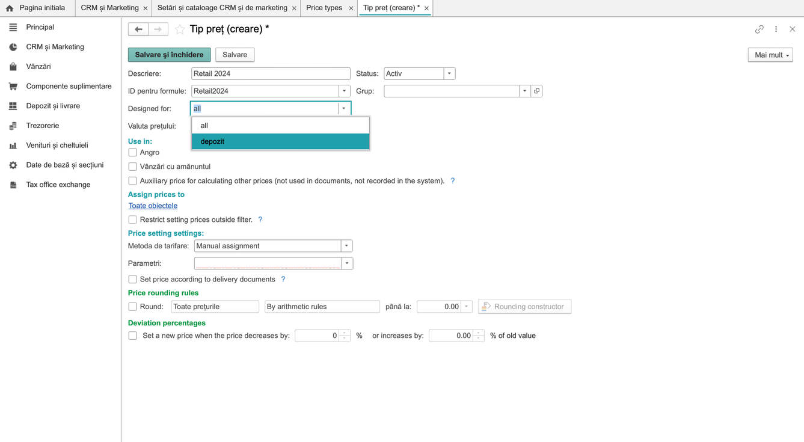Screen dimensions: 804x442
Task: Click the Componente suplimentare cart icon
Action: pos(13,87)
